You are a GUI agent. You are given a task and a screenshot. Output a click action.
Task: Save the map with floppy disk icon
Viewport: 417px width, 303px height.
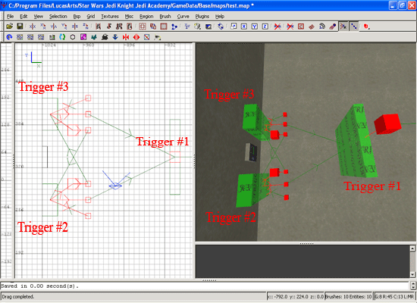coord(20,27)
